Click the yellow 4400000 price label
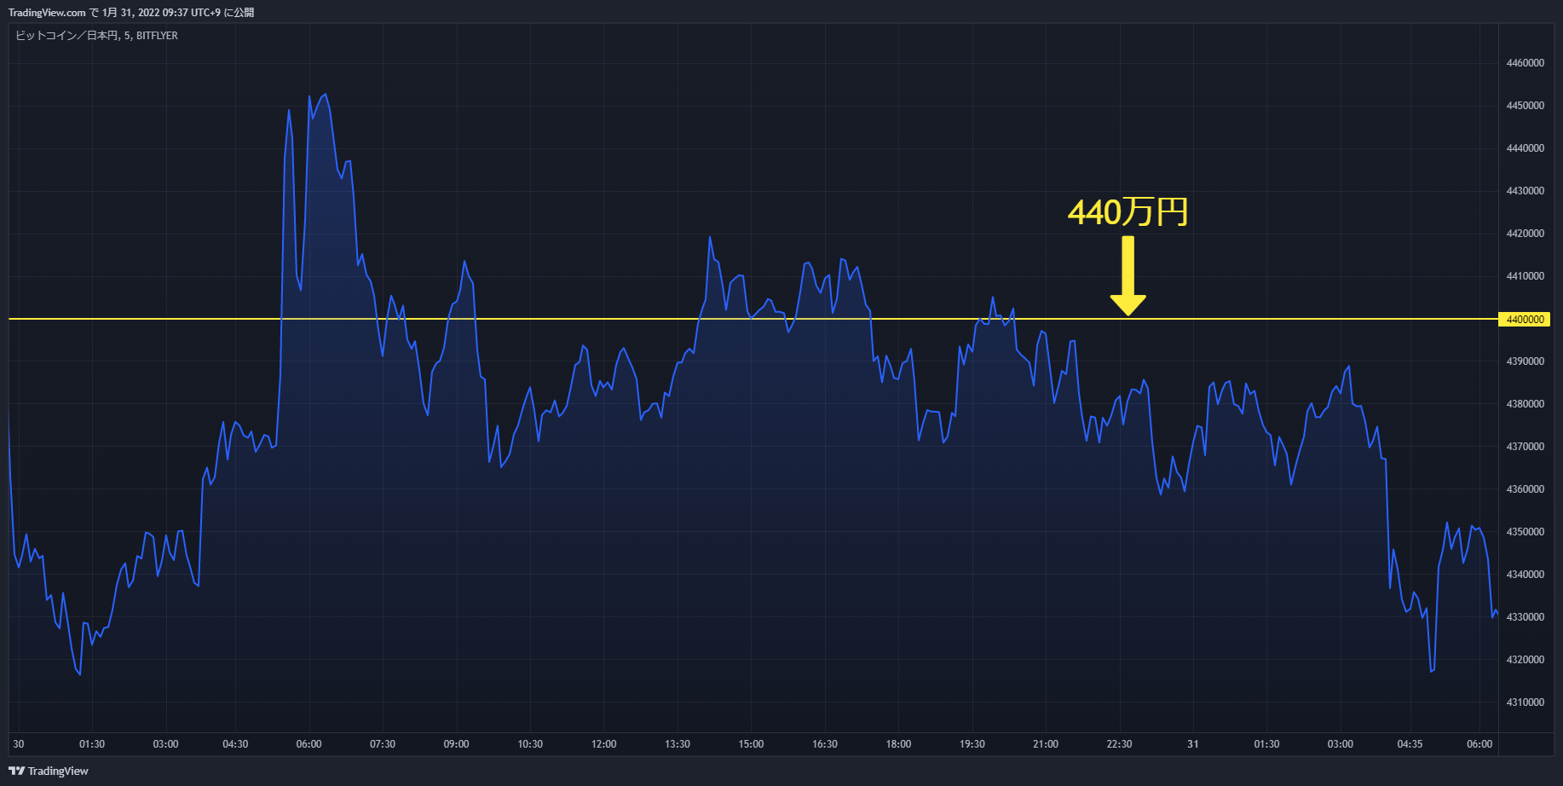This screenshot has height=786, width=1563. click(1525, 319)
